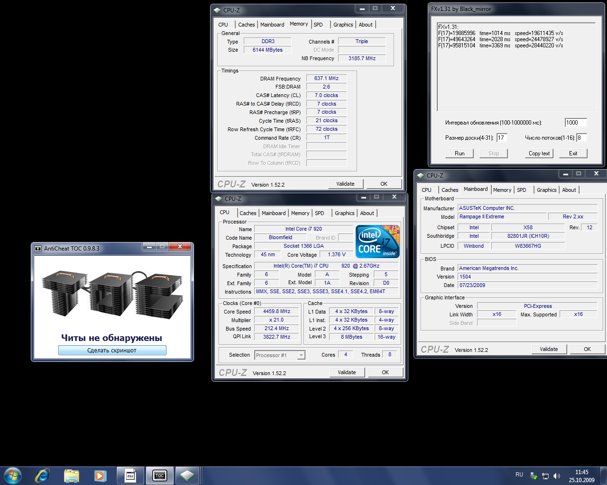
Task: Click Validate in CPU-Z Mainboard window
Action: pos(549,349)
